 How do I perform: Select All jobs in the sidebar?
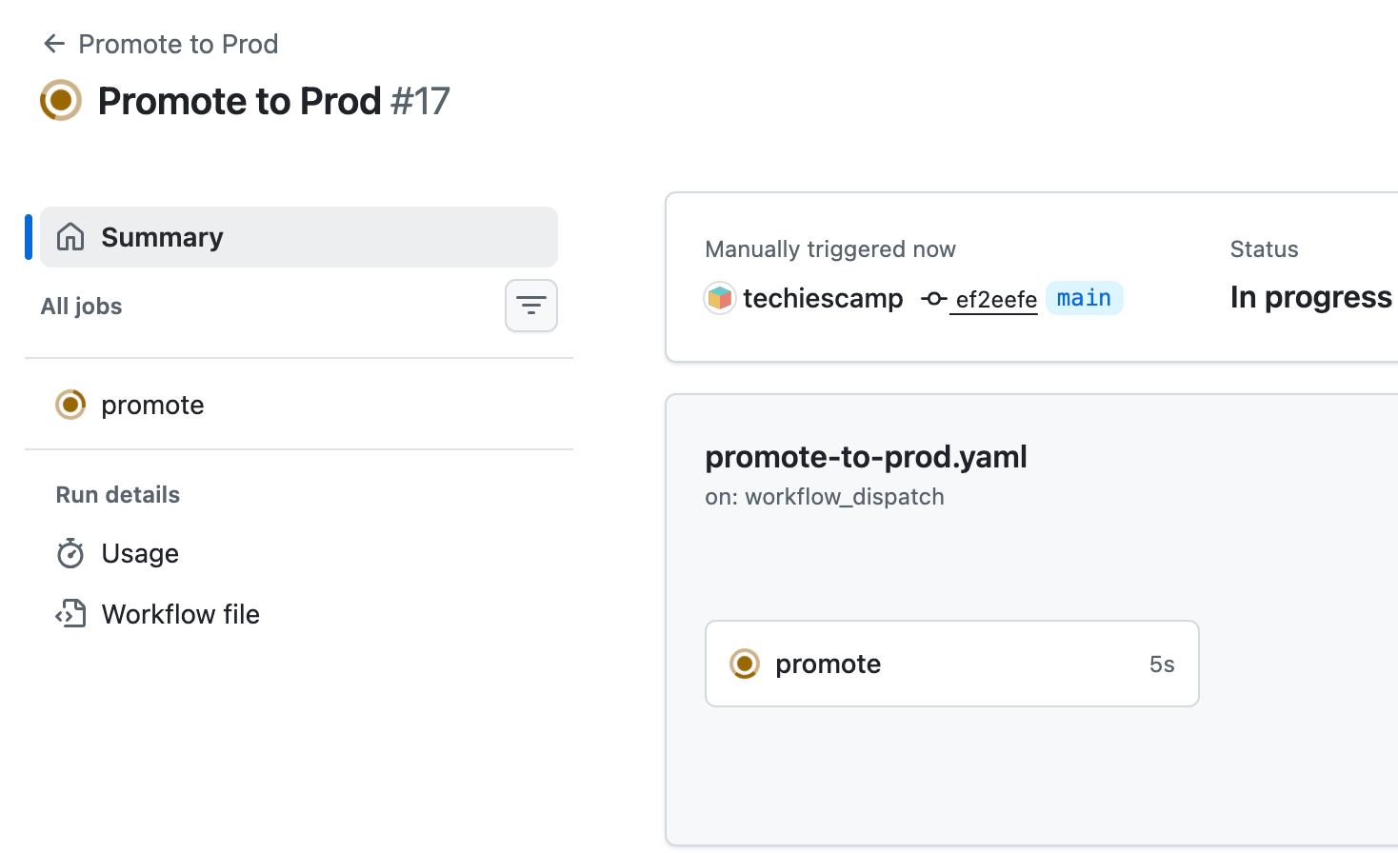(x=81, y=306)
